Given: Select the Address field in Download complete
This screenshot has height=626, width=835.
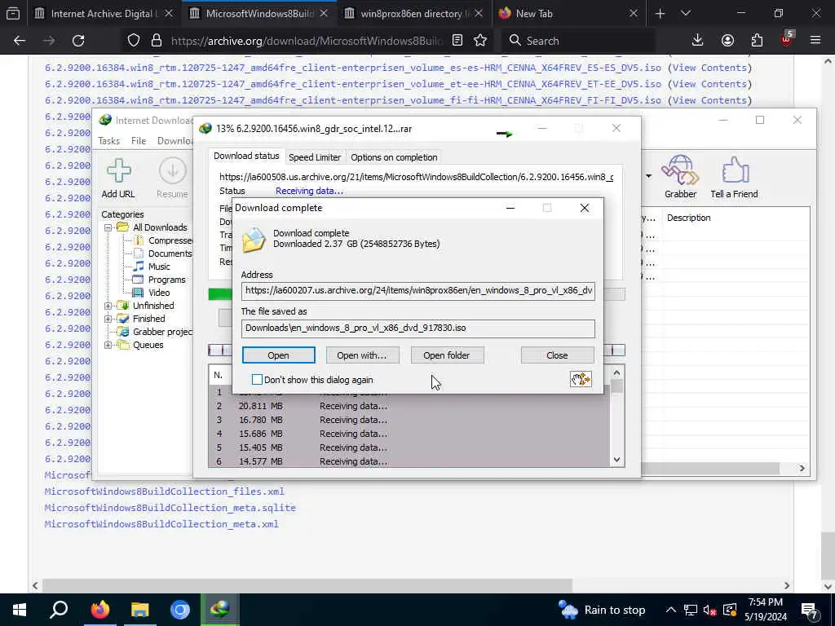Looking at the screenshot, I should 418,291.
